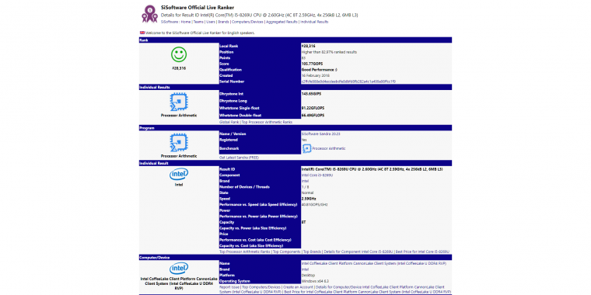Click the Program section header
Image resolution: width=591 pixels, height=295 pixels.
tap(295, 128)
